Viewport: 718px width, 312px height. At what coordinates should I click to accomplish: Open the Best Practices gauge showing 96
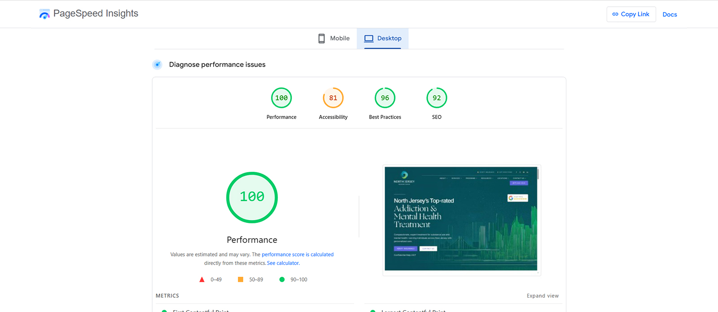click(385, 98)
